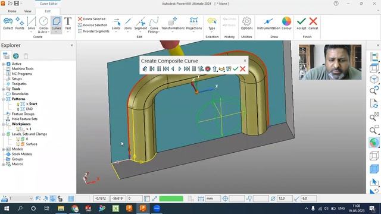This screenshot has width=381, height=214.
Task: Step to previous branch in composite curve
Action: [152, 69]
